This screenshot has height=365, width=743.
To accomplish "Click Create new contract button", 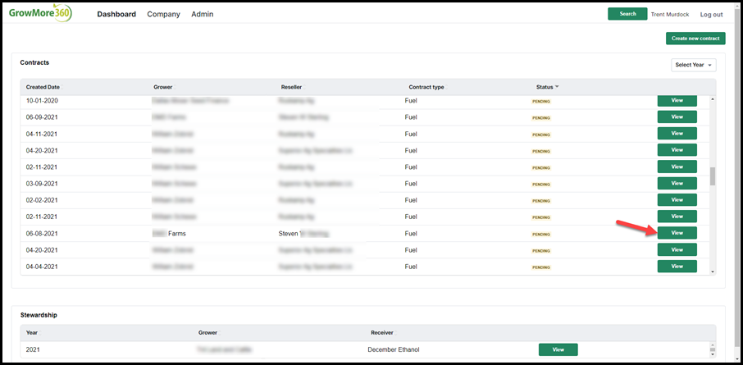I will click(695, 39).
